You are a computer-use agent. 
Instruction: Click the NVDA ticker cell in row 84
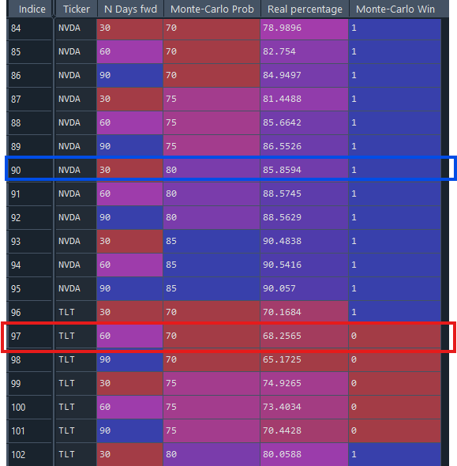tap(76, 28)
